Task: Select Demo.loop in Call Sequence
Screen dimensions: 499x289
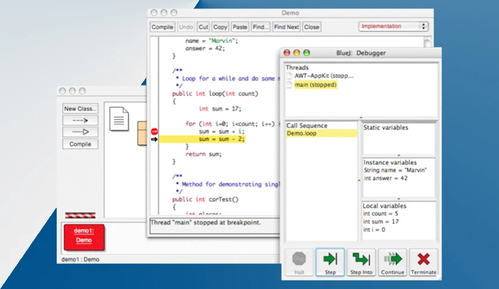Action: (x=321, y=133)
